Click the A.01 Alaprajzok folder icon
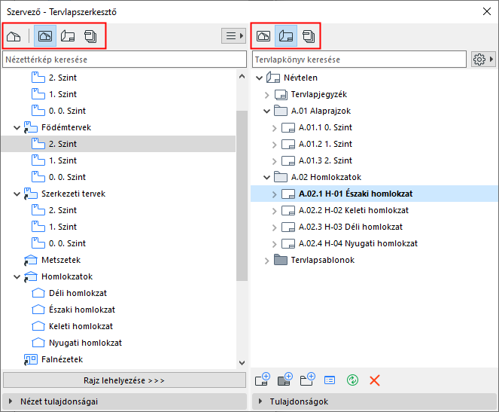Viewport: 499px width, 412px height. 281,111
